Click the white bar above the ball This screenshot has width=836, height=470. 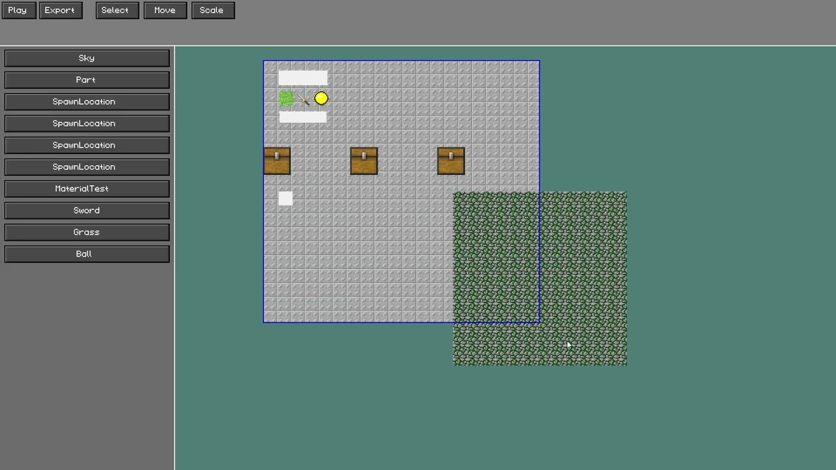point(303,78)
